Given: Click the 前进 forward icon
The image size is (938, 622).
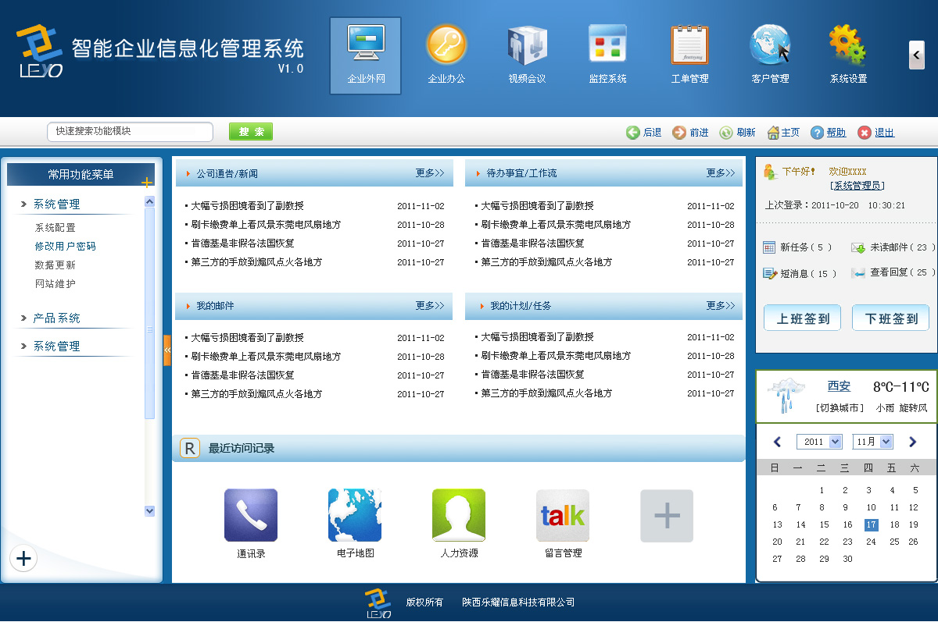Looking at the screenshot, I should [679, 133].
